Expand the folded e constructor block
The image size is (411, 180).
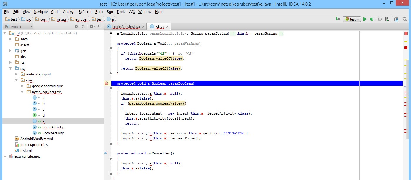(111, 34)
